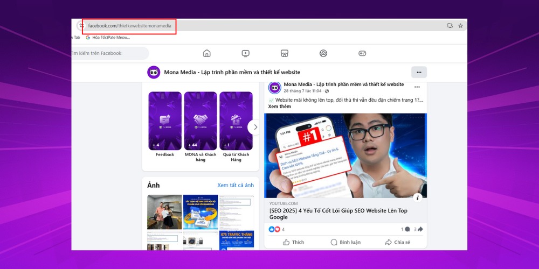Open the SEO video preview image

point(345,155)
